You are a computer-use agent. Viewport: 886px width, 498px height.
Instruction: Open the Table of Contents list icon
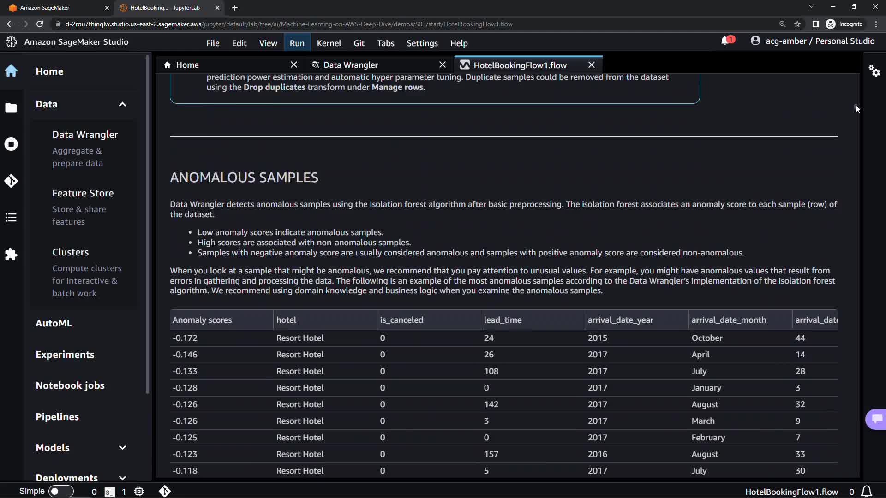click(x=11, y=218)
